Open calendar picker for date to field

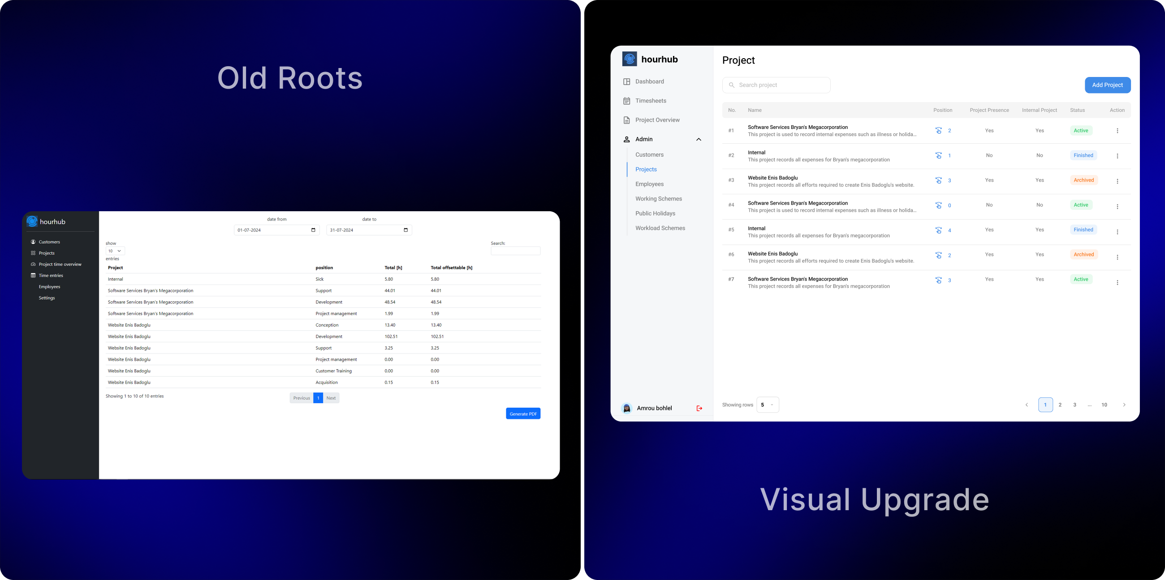pos(406,230)
